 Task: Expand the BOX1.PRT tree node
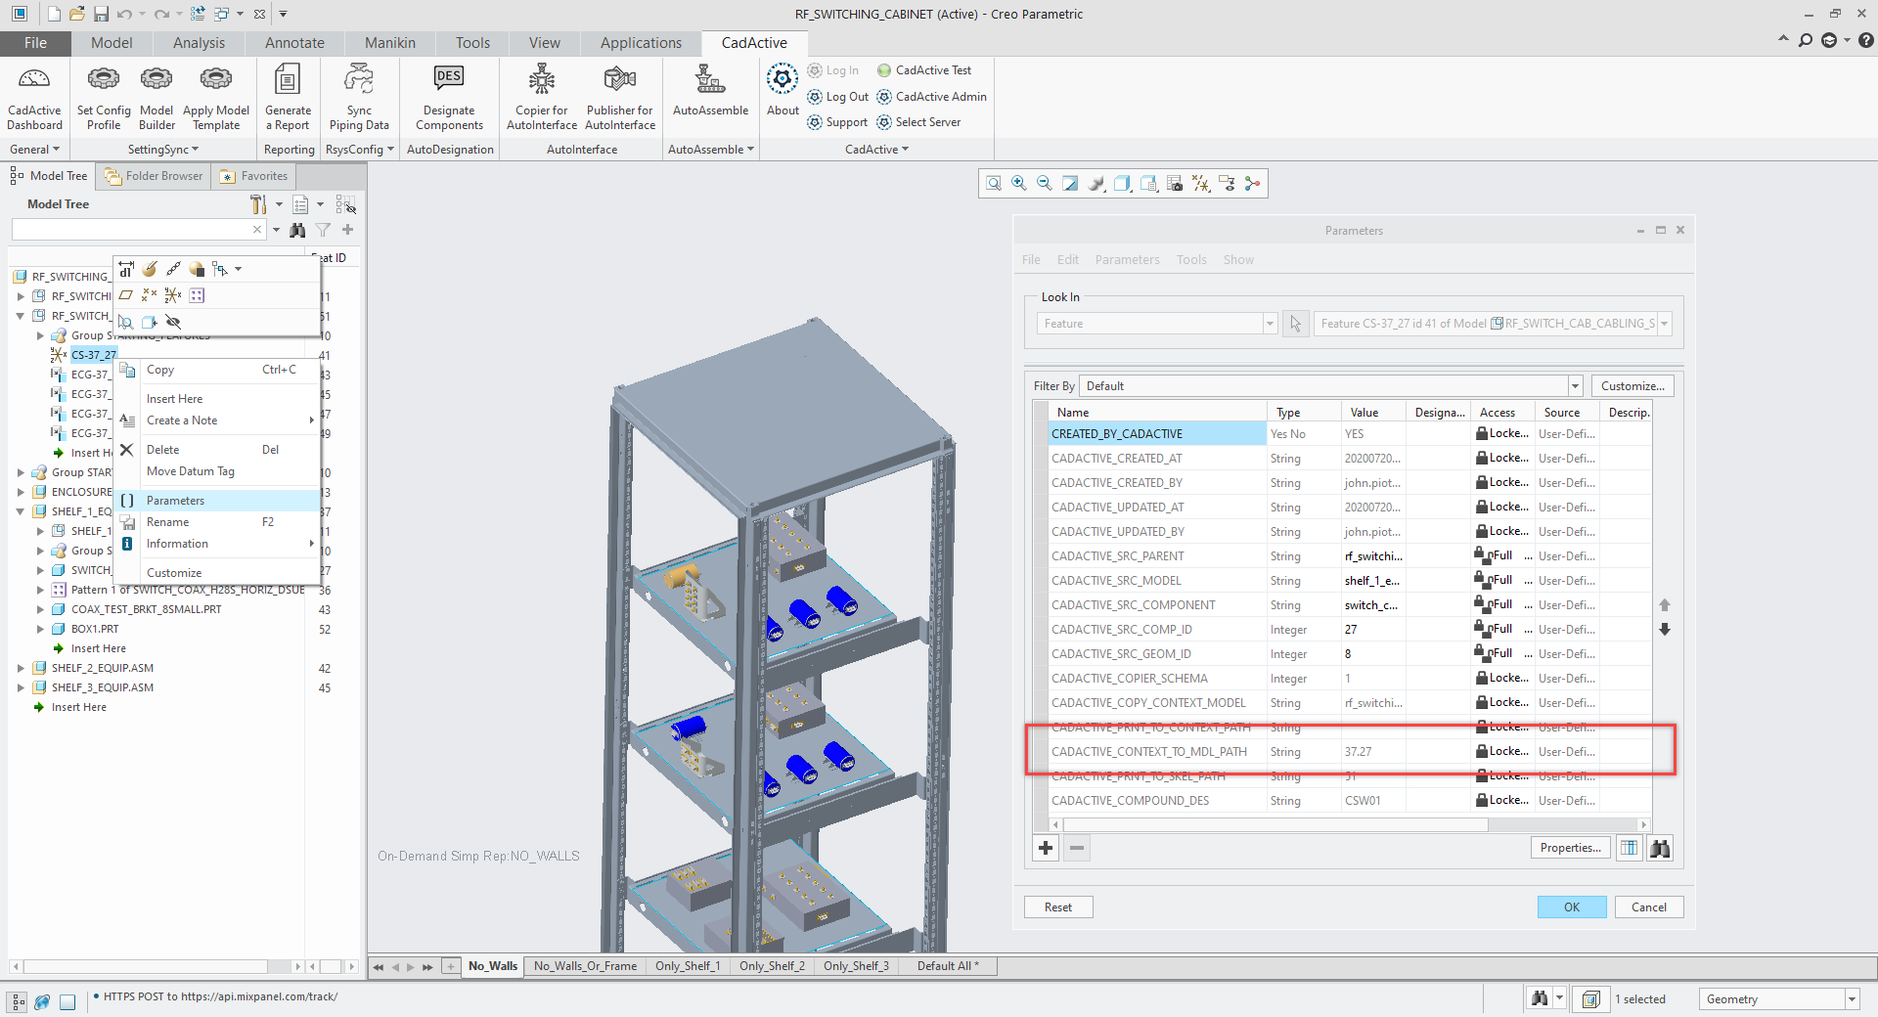[x=40, y=629]
